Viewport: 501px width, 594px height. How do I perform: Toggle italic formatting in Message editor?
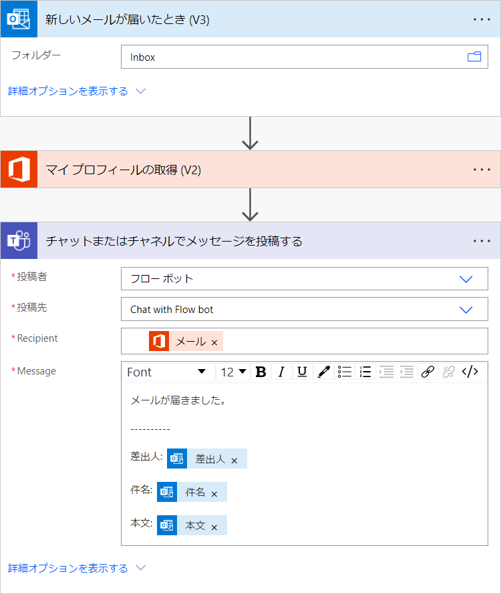pos(281,372)
